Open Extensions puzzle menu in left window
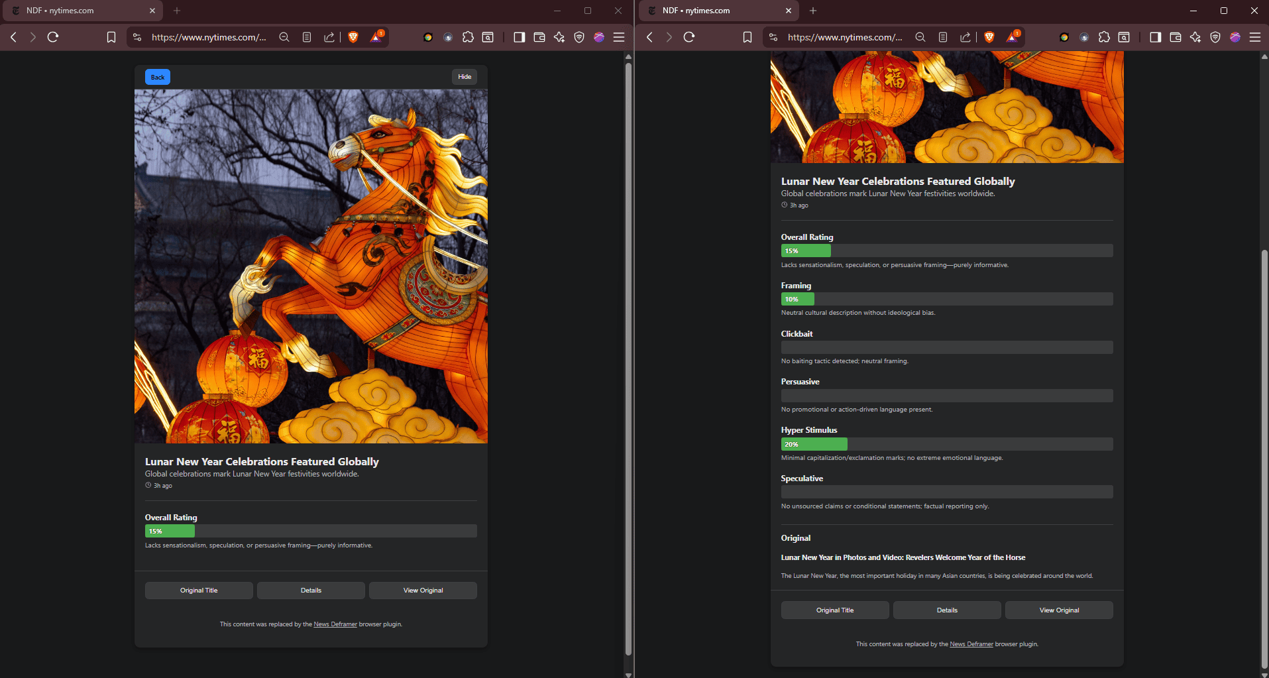1269x678 pixels. 468,37
